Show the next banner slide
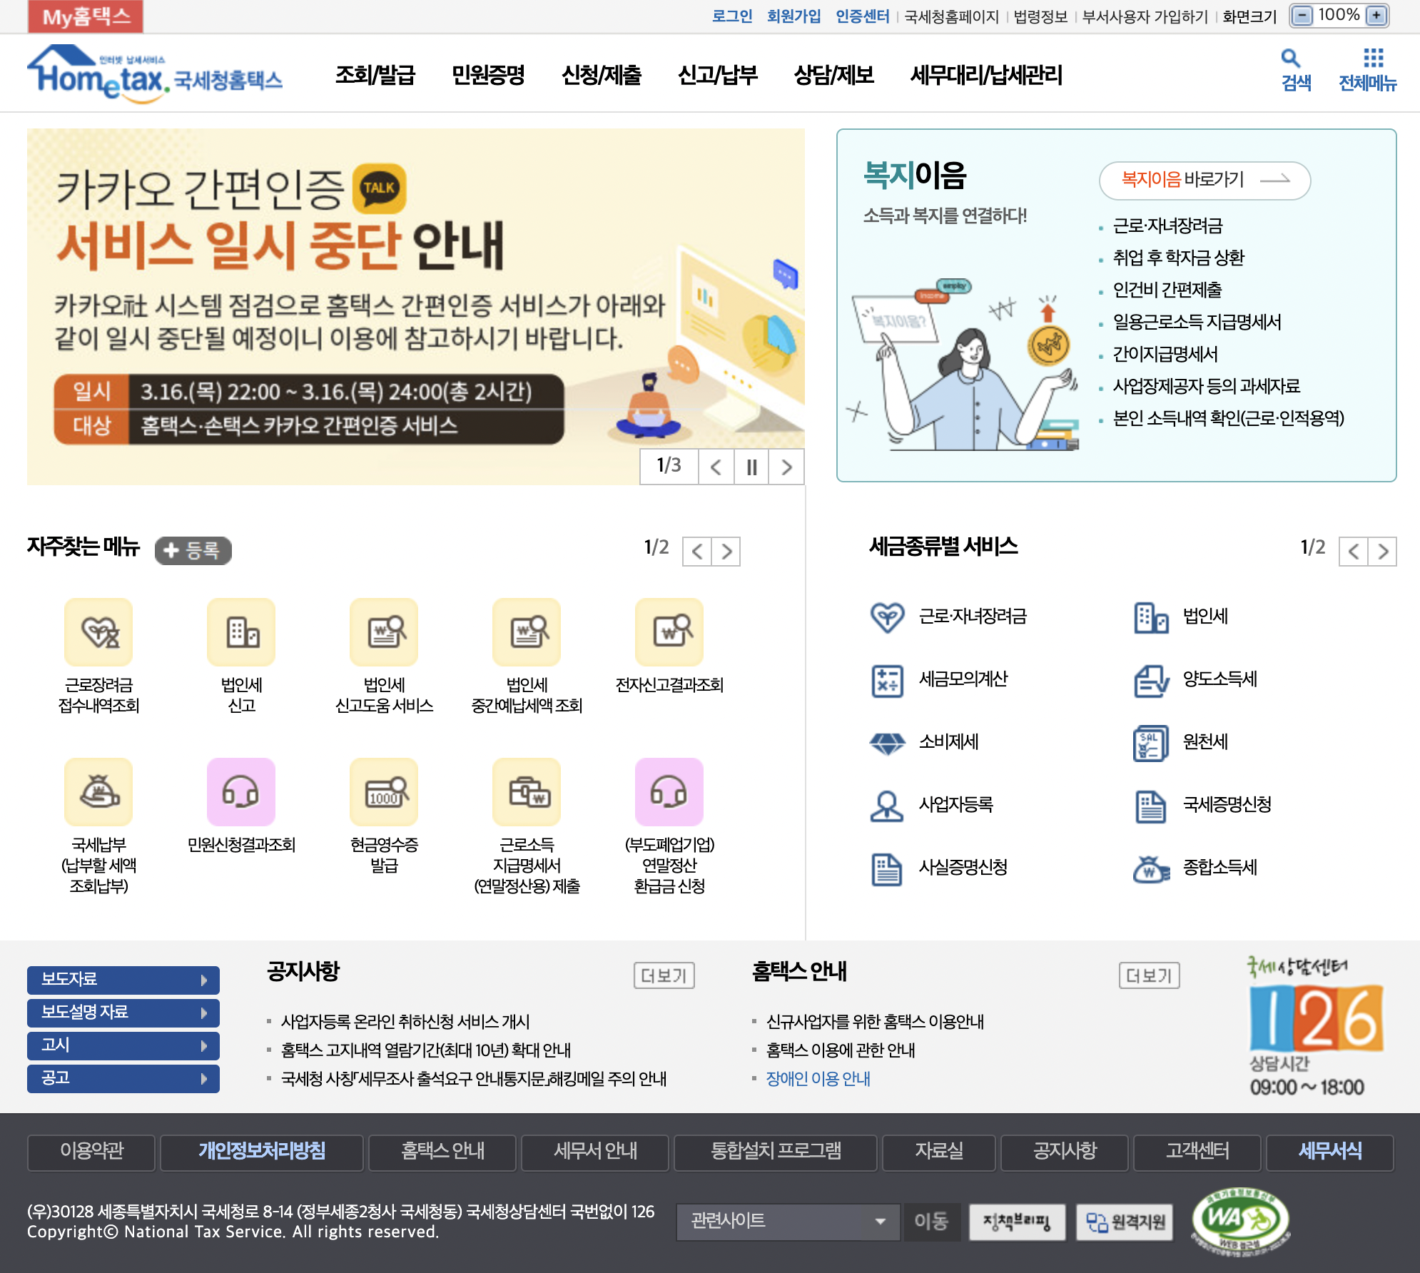The image size is (1420, 1273). tap(786, 467)
